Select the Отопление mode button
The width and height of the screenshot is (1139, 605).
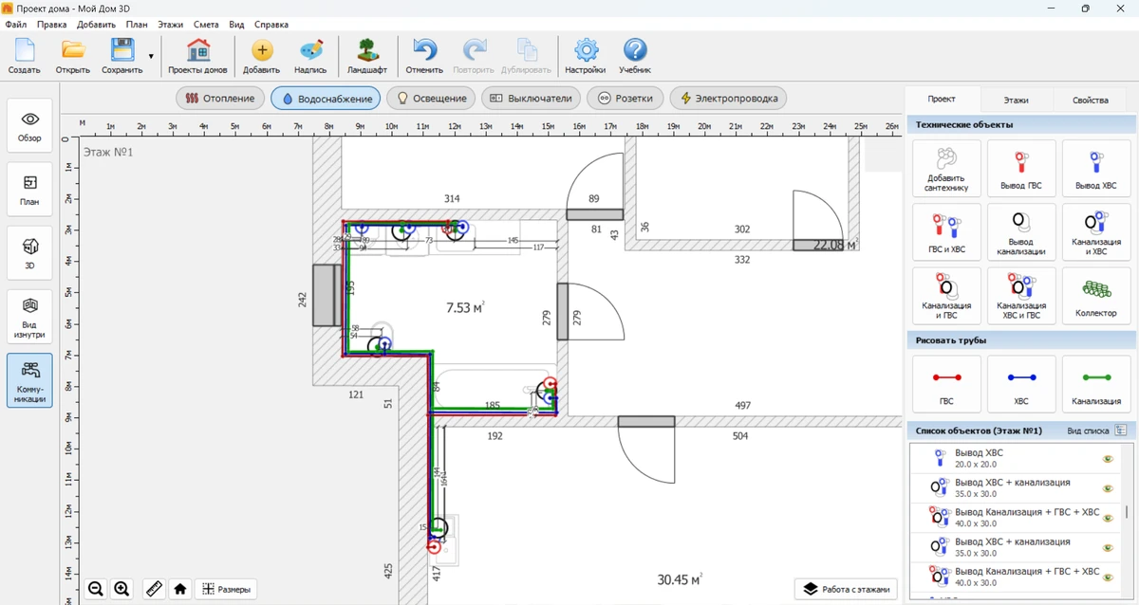click(220, 98)
